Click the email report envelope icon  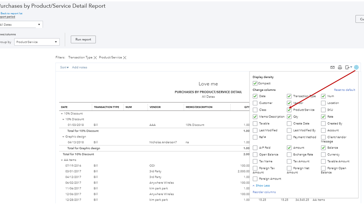(x=332, y=67)
